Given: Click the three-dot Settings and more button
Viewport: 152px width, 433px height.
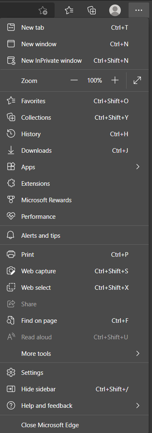Looking at the screenshot, I should tap(139, 10).
